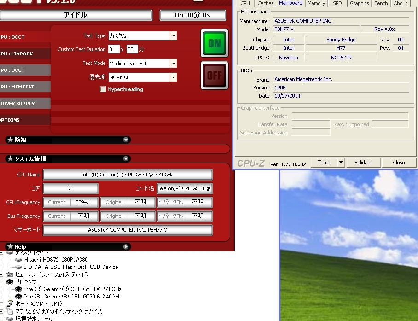
Task: Click the Help section arrow icon
Action: [126, 247]
